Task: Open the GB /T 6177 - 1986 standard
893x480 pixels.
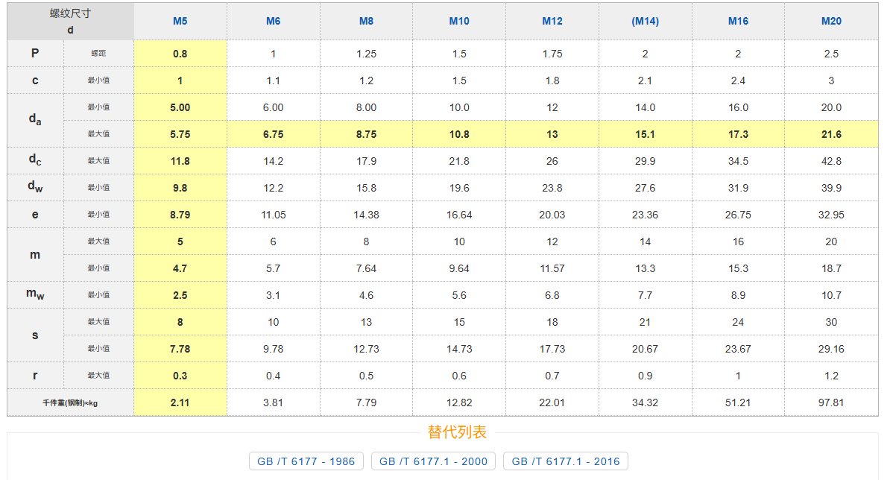Action: 306,461
